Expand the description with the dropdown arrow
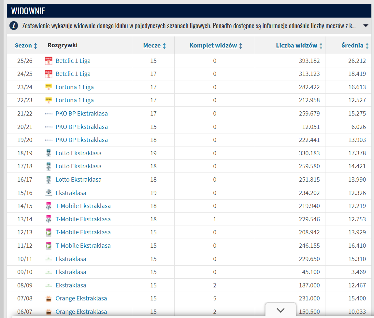 pyautogui.click(x=366, y=26)
